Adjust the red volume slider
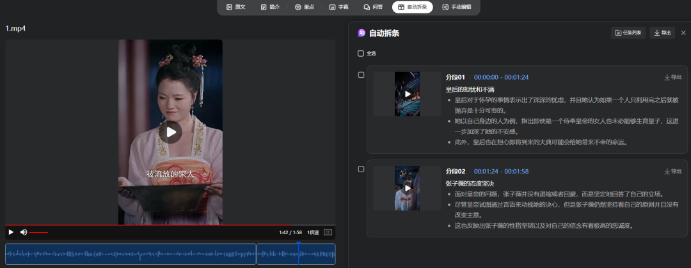 click(38, 232)
